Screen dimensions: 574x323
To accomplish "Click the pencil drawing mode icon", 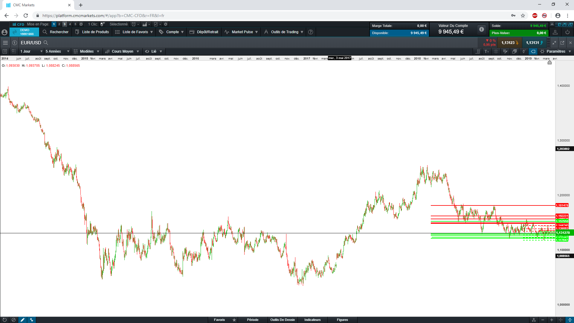I will pyautogui.click(x=22, y=320).
